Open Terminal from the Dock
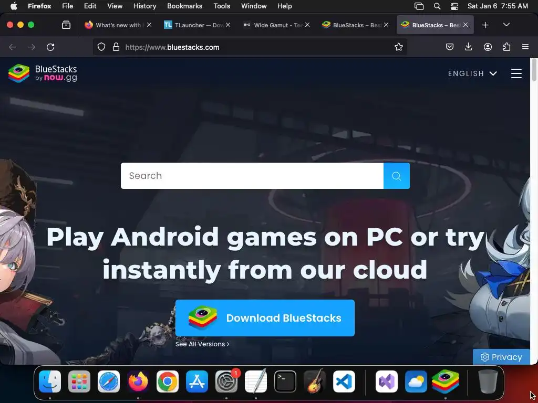 [285, 381]
